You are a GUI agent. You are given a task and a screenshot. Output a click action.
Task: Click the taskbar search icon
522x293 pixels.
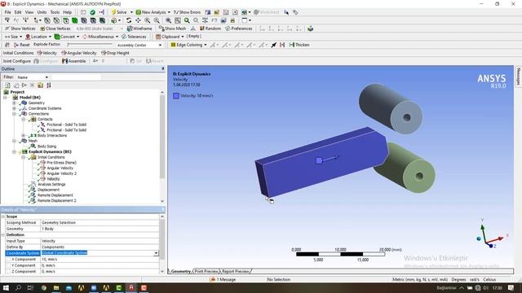(x=18, y=287)
